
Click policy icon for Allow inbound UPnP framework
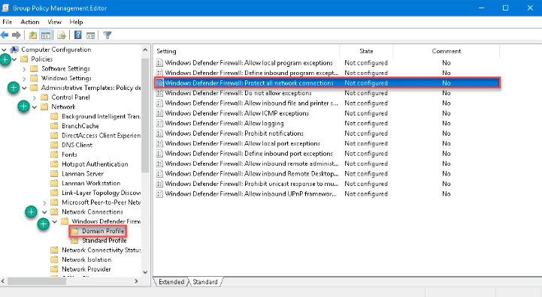click(x=159, y=193)
